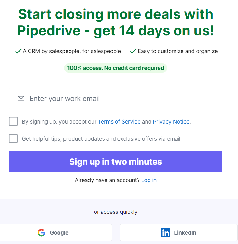Image resolution: width=238 pixels, height=244 pixels.
Task: Click the envelope icon in the email field
Action: tap(21, 99)
